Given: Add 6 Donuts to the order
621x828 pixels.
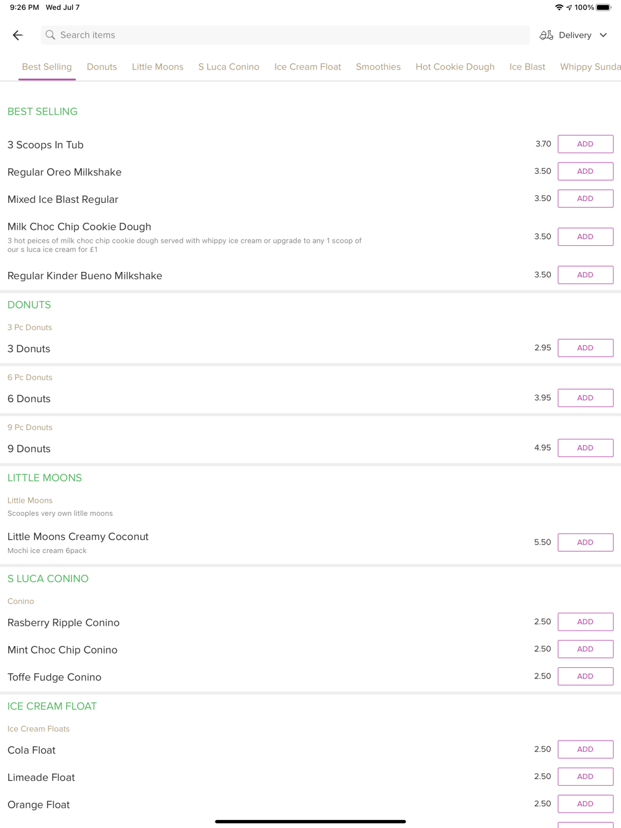Looking at the screenshot, I should point(585,398).
